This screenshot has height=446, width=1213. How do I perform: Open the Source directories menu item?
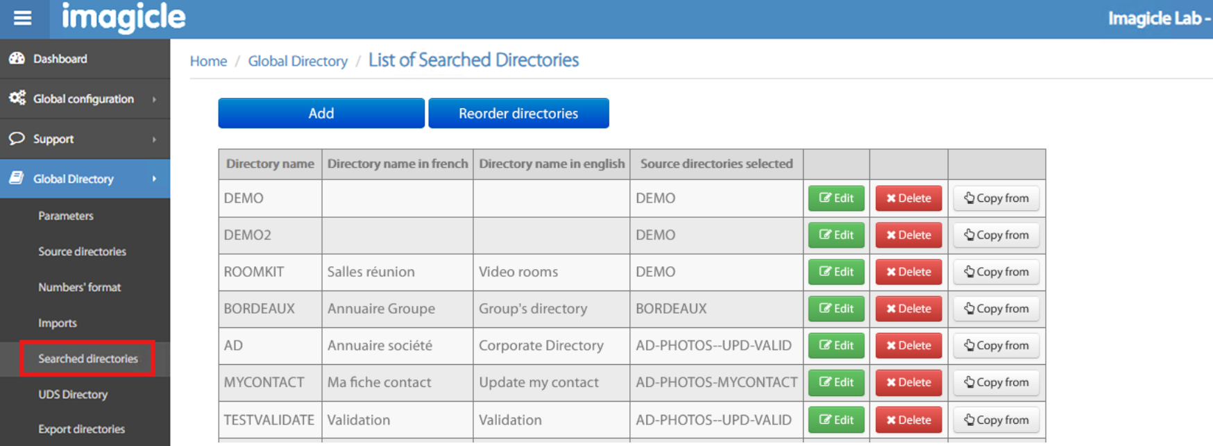tap(82, 252)
